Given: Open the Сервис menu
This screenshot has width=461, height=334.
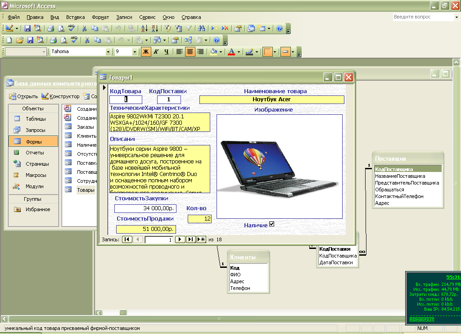Looking at the screenshot, I should [147, 17].
